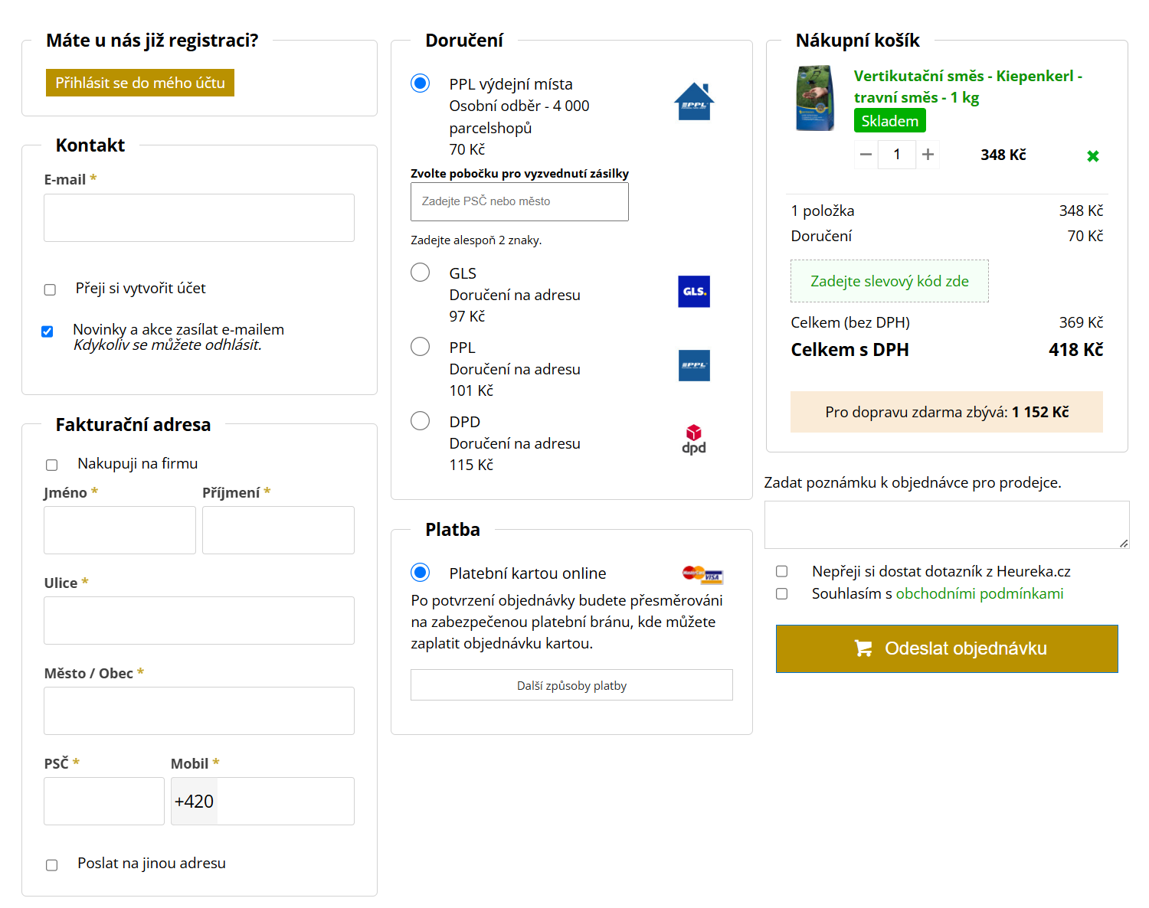Click the pickup branch PSČ search field
This screenshot has height=908, width=1149.
click(519, 201)
